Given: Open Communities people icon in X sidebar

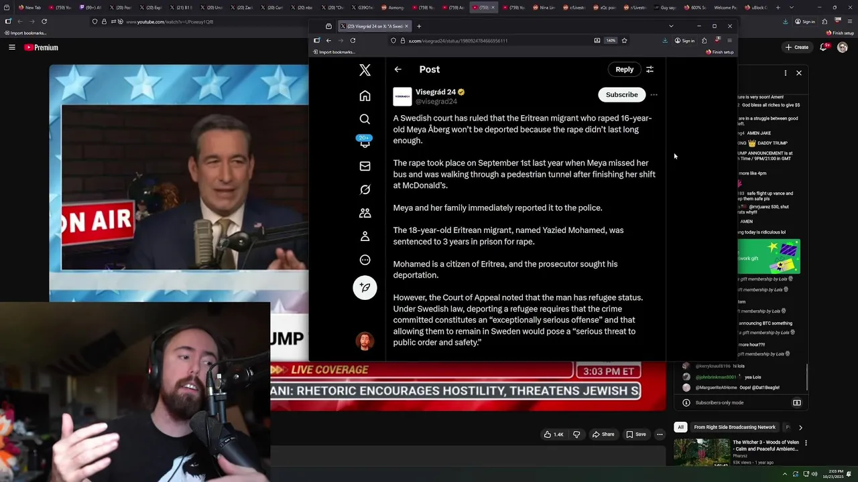Looking at the screenshot, I should coord(365,213).
